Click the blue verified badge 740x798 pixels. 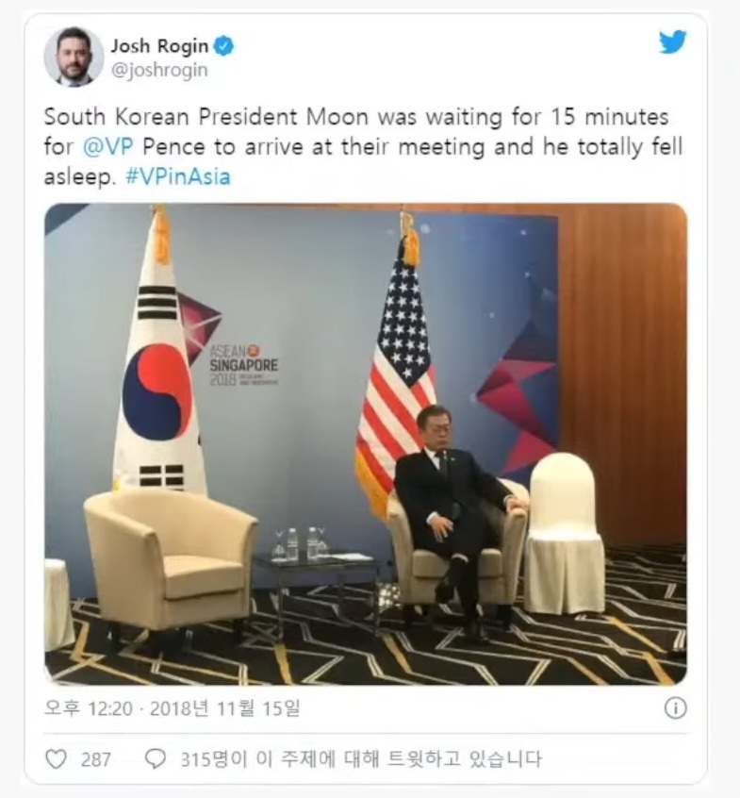[x=223, y=46]
